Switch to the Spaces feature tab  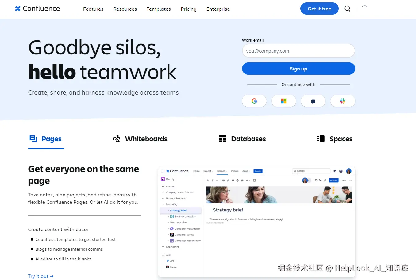point(335,139)
